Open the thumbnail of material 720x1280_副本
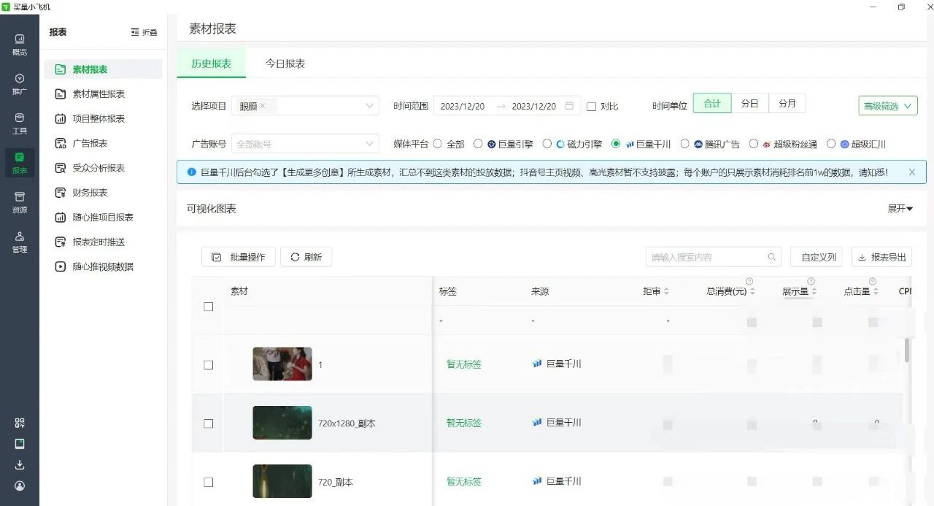The image size is (934, 506). tap(282, 423)
